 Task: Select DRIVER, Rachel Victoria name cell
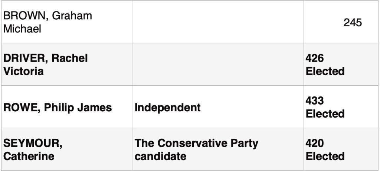coord(67,64)
